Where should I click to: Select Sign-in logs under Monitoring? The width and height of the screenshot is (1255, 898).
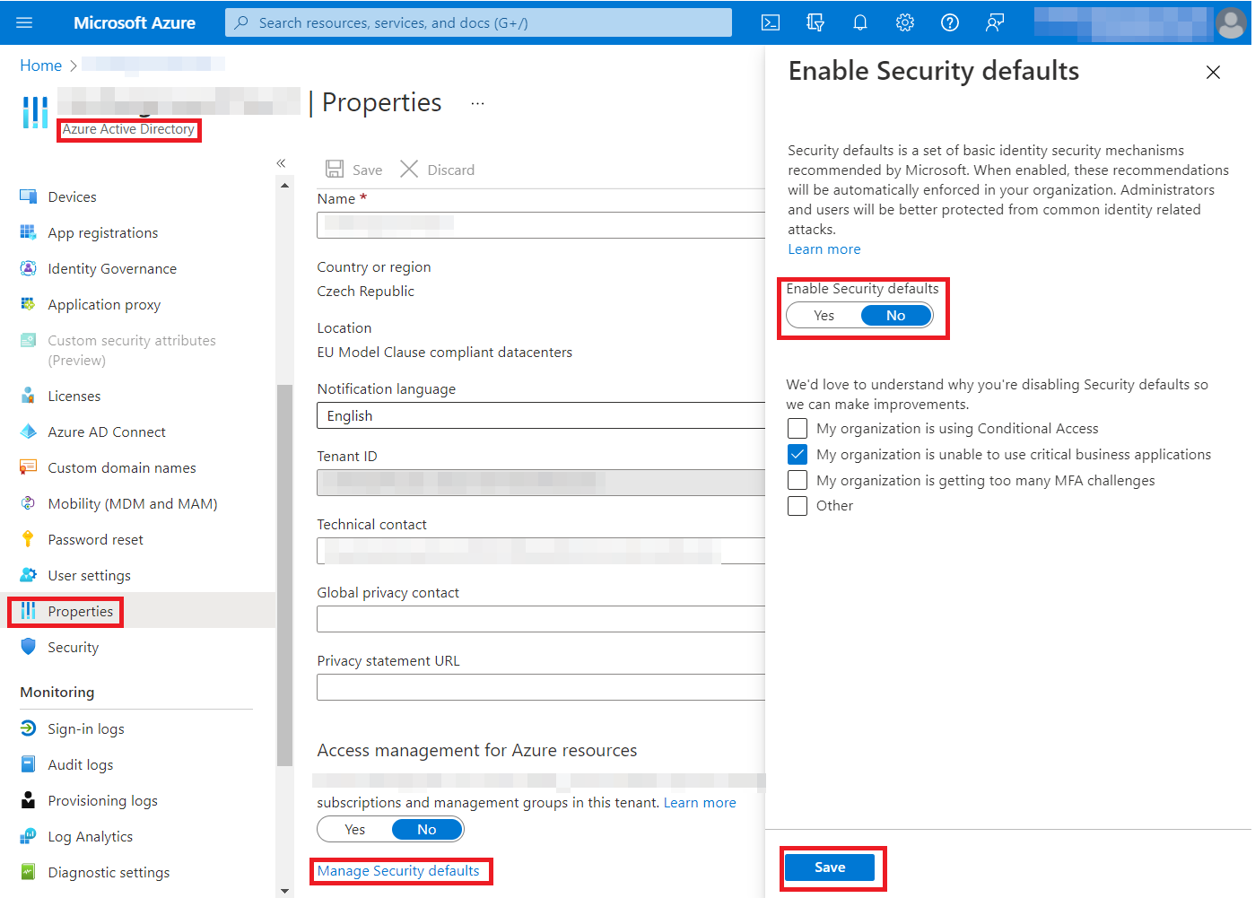pyautogui.click(x=85, y=729)
